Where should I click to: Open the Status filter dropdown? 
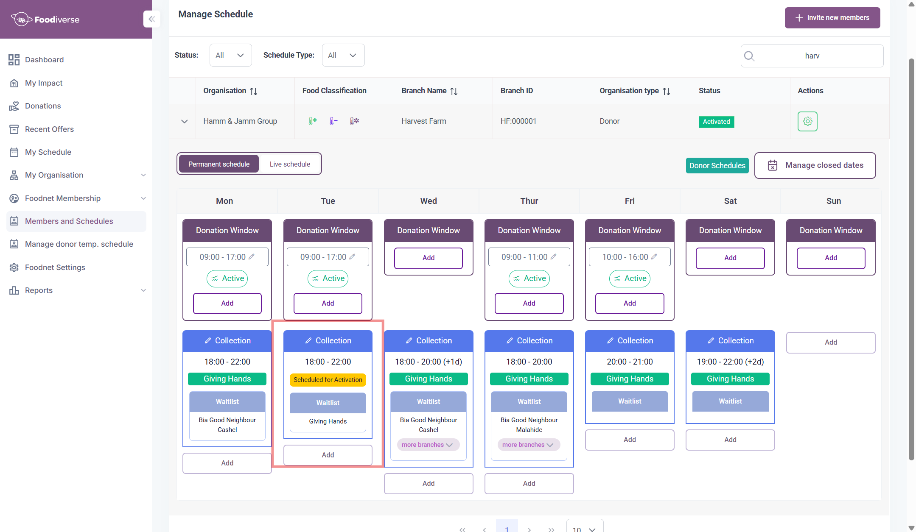(x=230, y=55)
